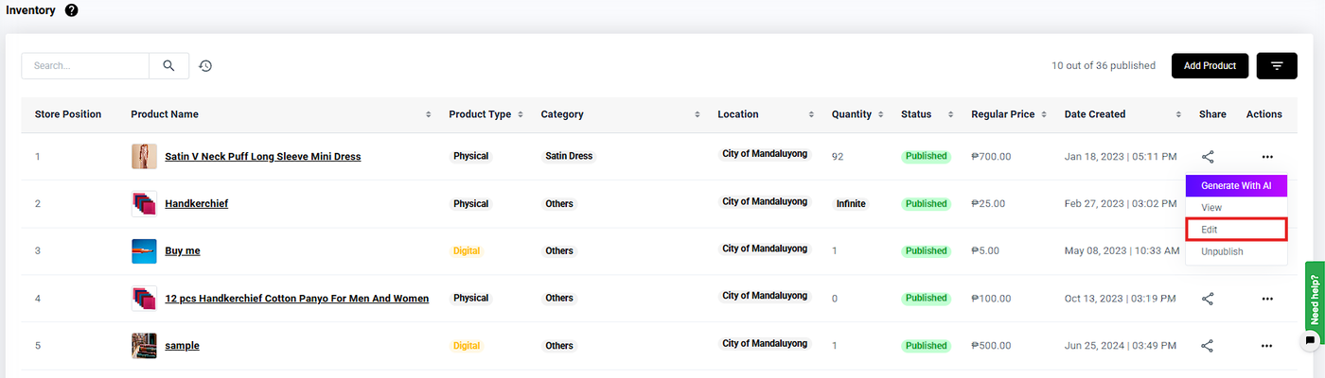Share the 12 pcs Handkerchief product
Screen dimensions: 1325x378
(x=1208, y=299)
